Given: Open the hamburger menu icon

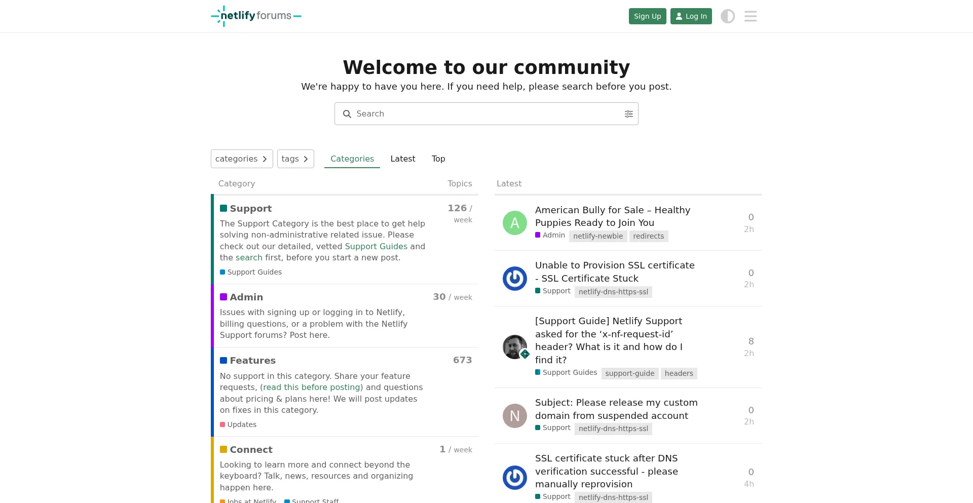Looking at the screenshot, I should pos(751,16).
